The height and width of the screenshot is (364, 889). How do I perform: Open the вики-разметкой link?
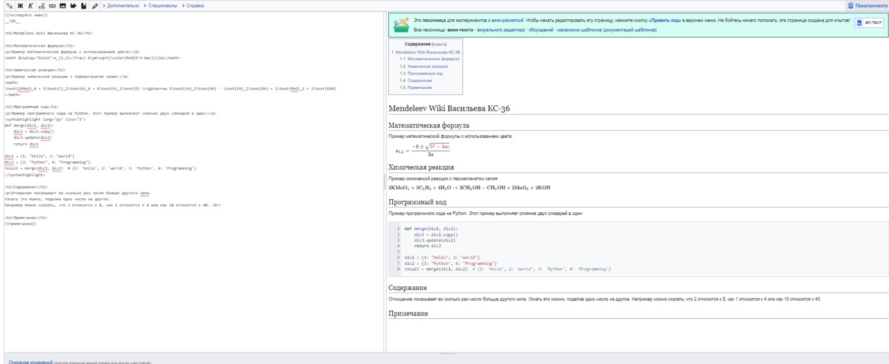[507, 20]
